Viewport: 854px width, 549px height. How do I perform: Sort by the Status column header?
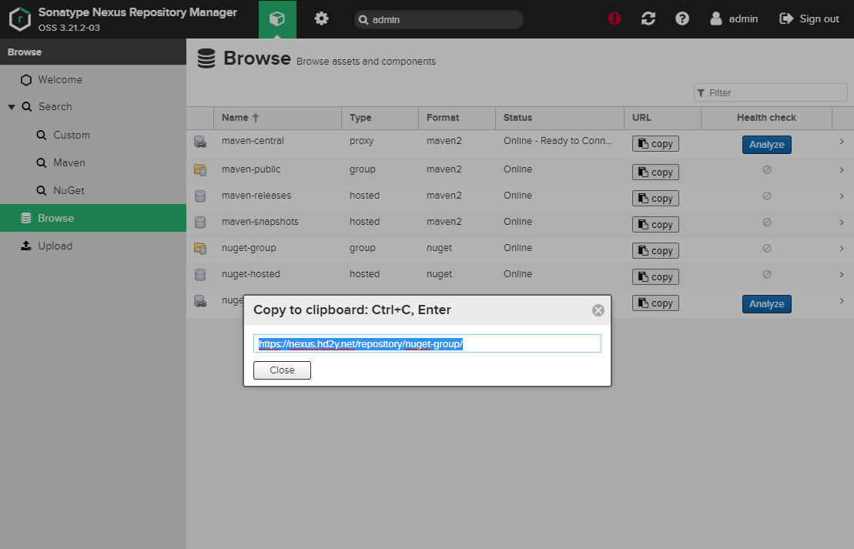pyautogui.click(x=560, y=118)
